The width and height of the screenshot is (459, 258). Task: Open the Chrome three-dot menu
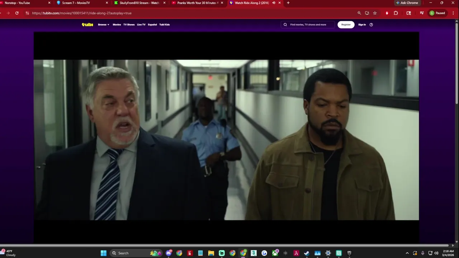tap(453, 13)
